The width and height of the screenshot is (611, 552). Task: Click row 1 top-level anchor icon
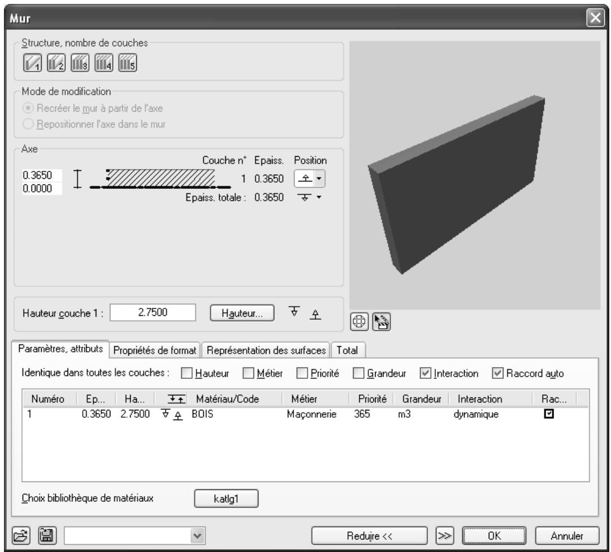coord(166,413)
